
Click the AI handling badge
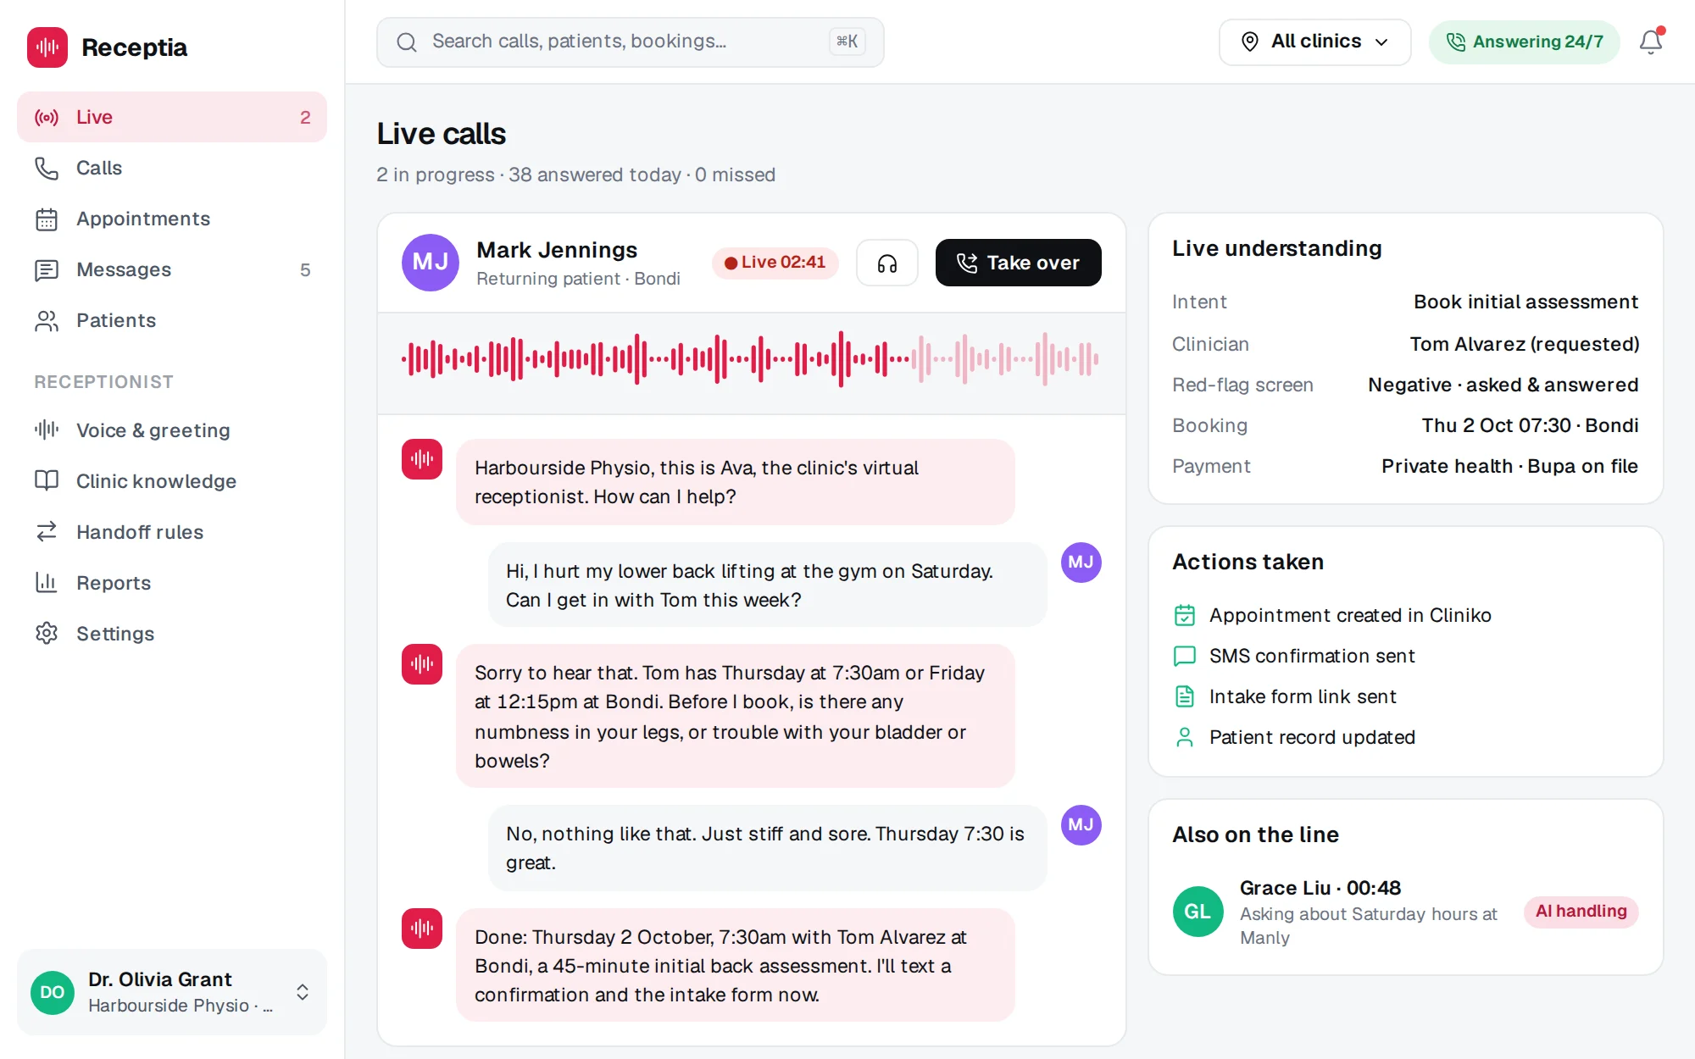(x=1581, y=912)
